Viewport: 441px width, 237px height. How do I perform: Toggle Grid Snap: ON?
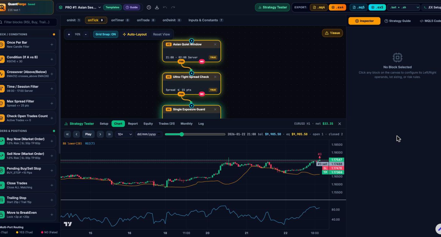(x=106, y=34)
